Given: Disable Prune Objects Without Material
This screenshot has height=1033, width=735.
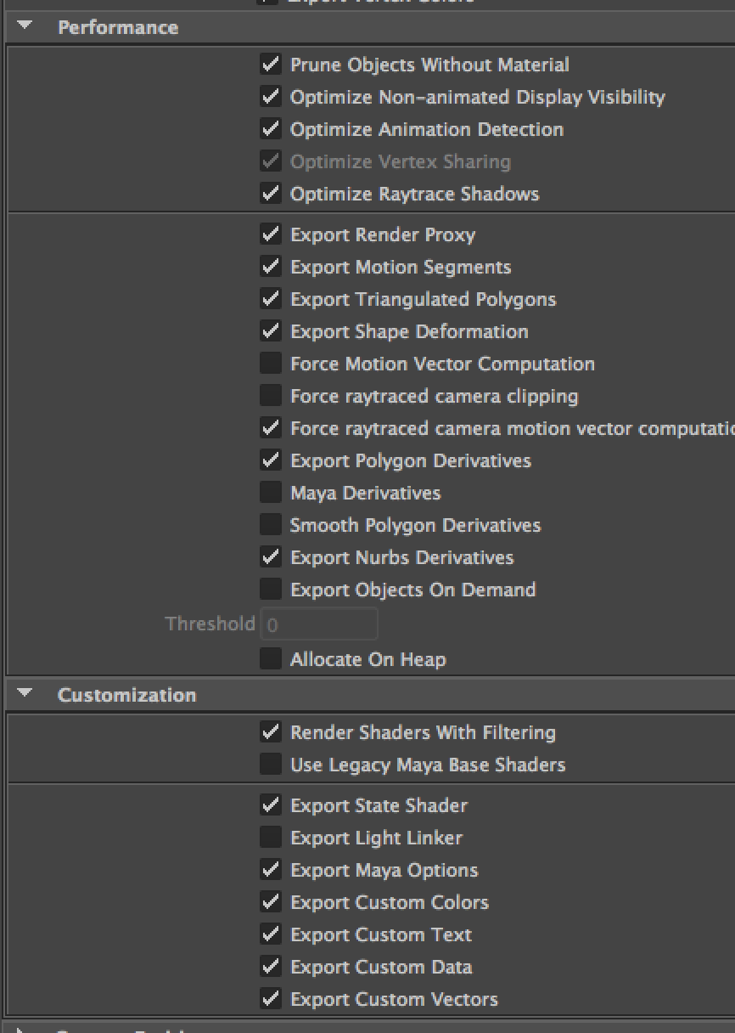Looking at the screenshot, I should click(270, 65).
